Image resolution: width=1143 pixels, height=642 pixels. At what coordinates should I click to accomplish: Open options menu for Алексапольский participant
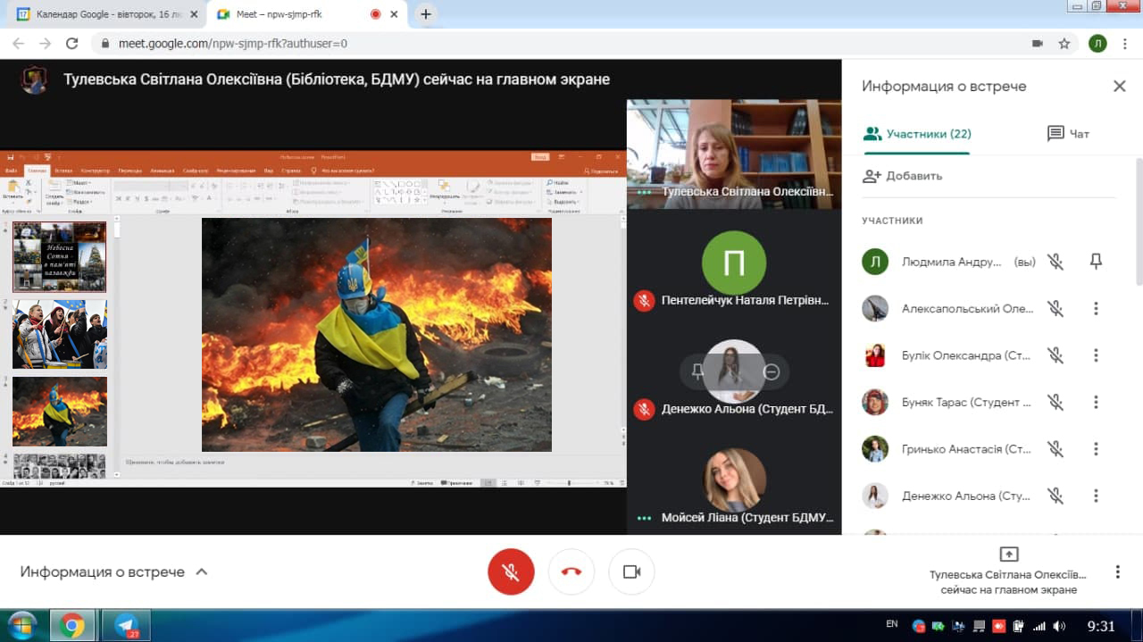point(1096,309)
